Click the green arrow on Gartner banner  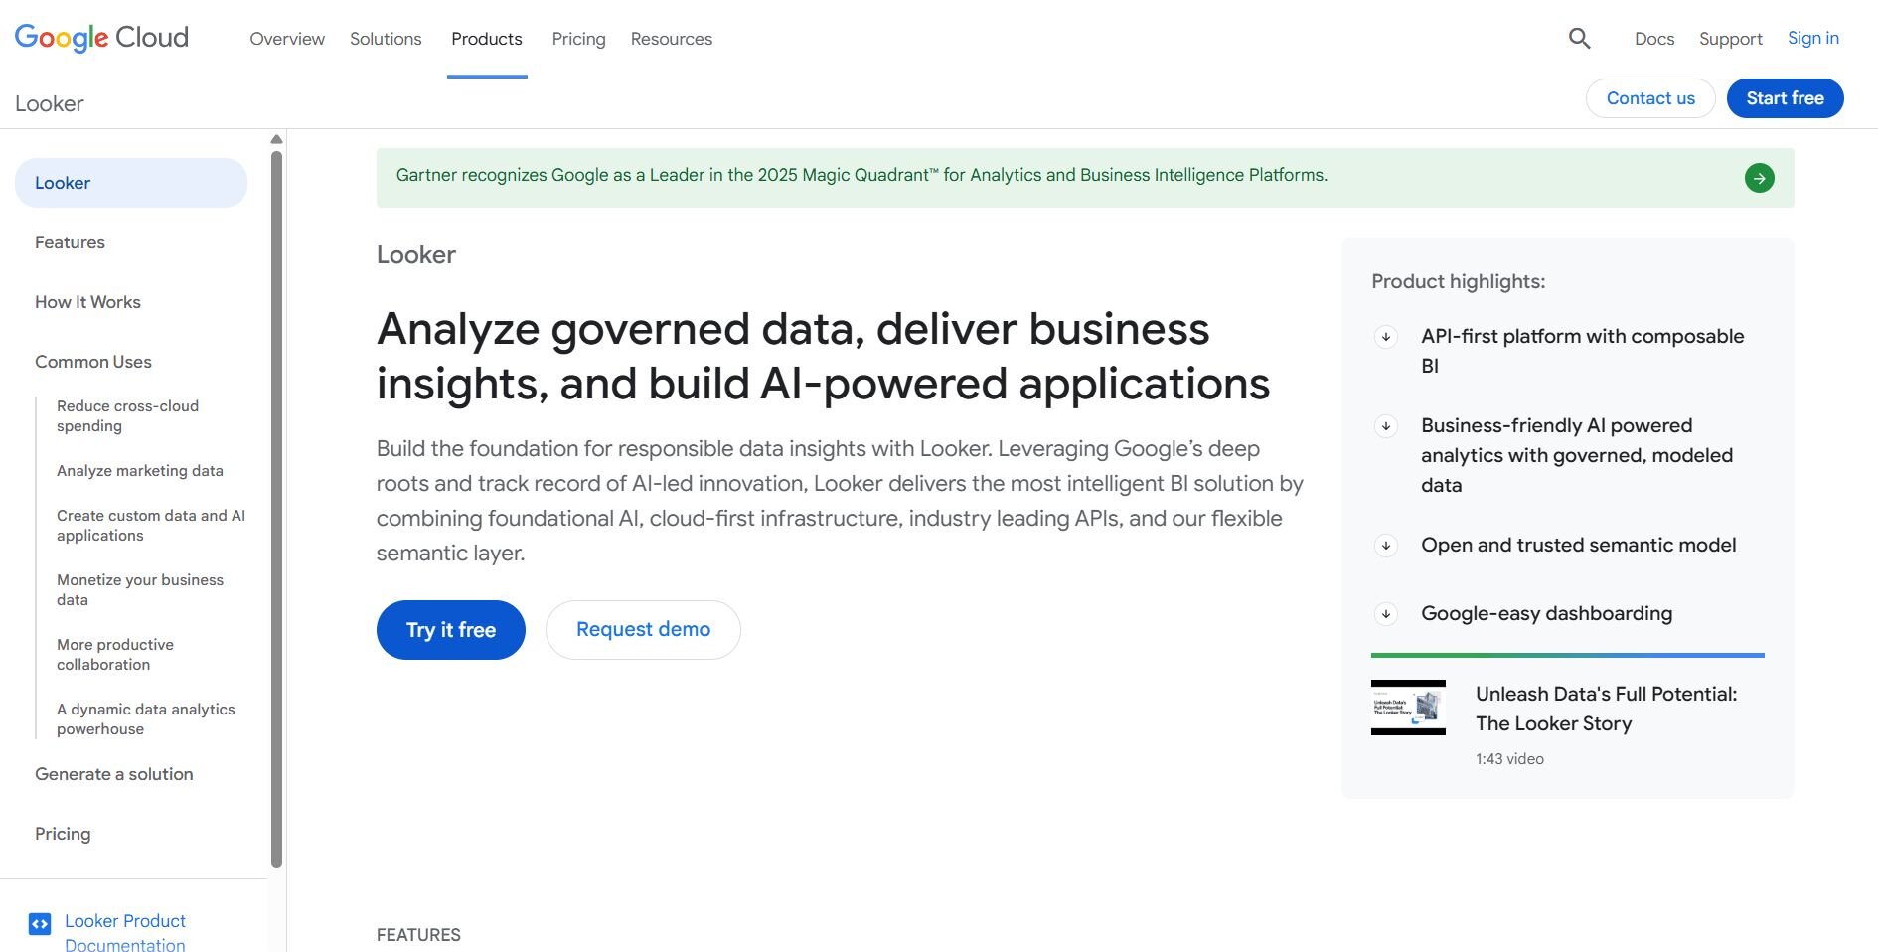click(x=1759, y=178)
